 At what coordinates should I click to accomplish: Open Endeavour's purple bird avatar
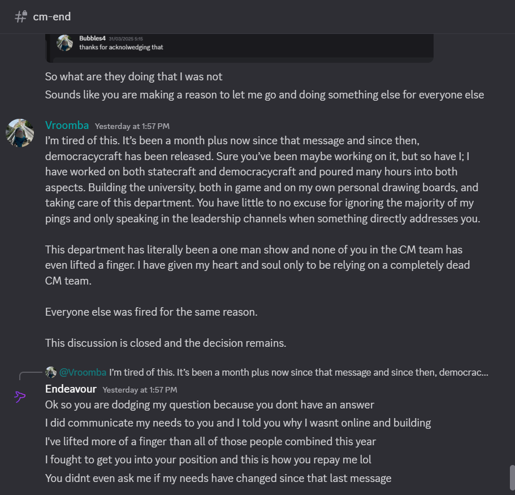pos(20,397)
